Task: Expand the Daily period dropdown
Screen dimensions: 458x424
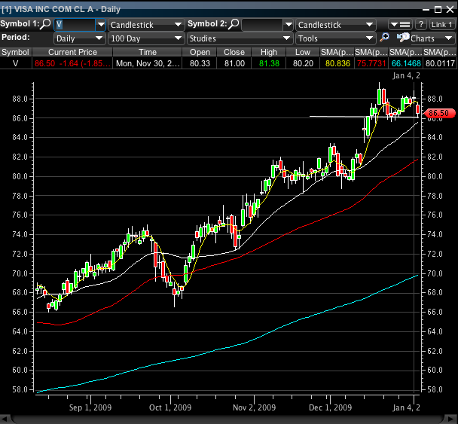Action: pos(78,38)
